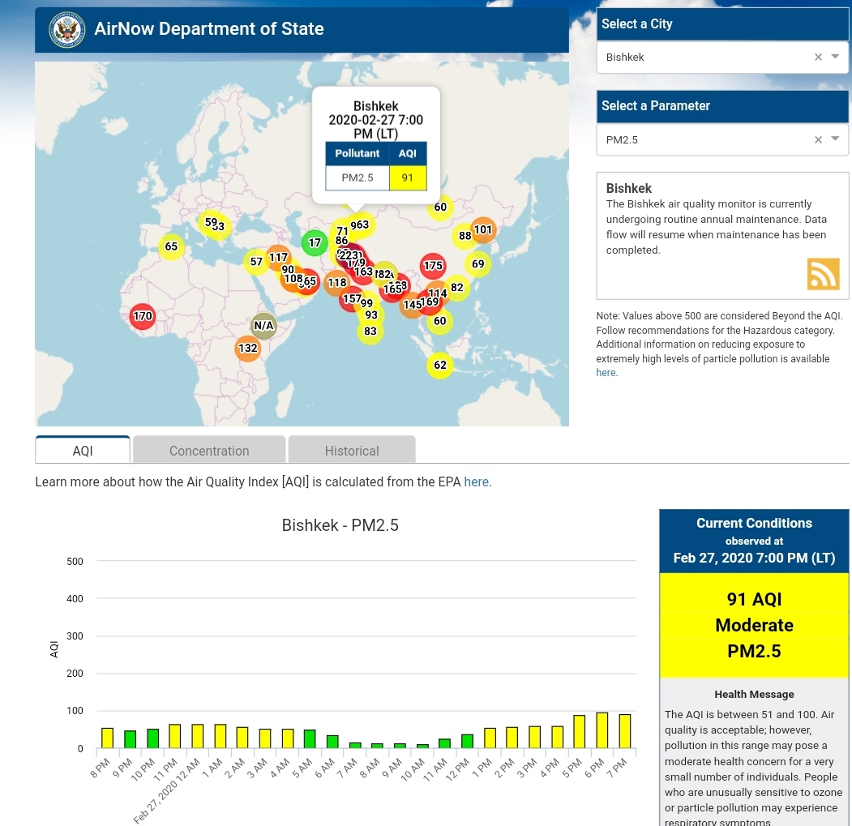Viewport: 852px width, 826px height.
Task: Click the 6 PM bar in chart
Action: 602,730
